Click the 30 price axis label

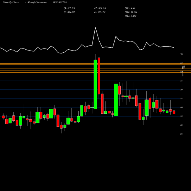pos(181,125)
